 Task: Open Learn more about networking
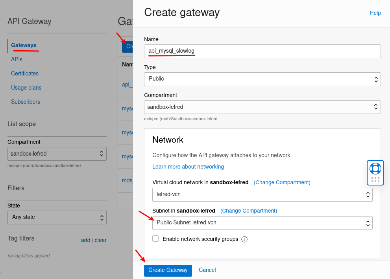click(x=188, y=167)
